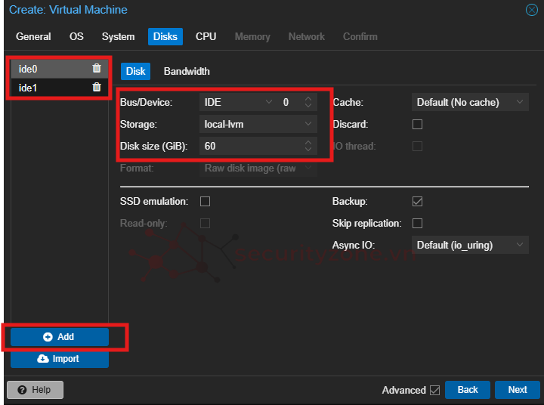544x405 pixels.
Task: Go to the CPU tab
Action: tap(206, 36)
